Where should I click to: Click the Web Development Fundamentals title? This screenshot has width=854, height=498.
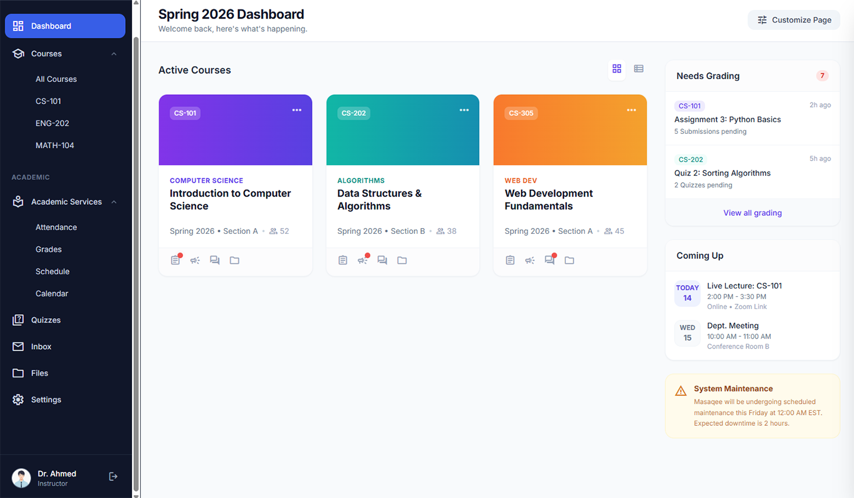pyautogui.click(x=548, y=200)
